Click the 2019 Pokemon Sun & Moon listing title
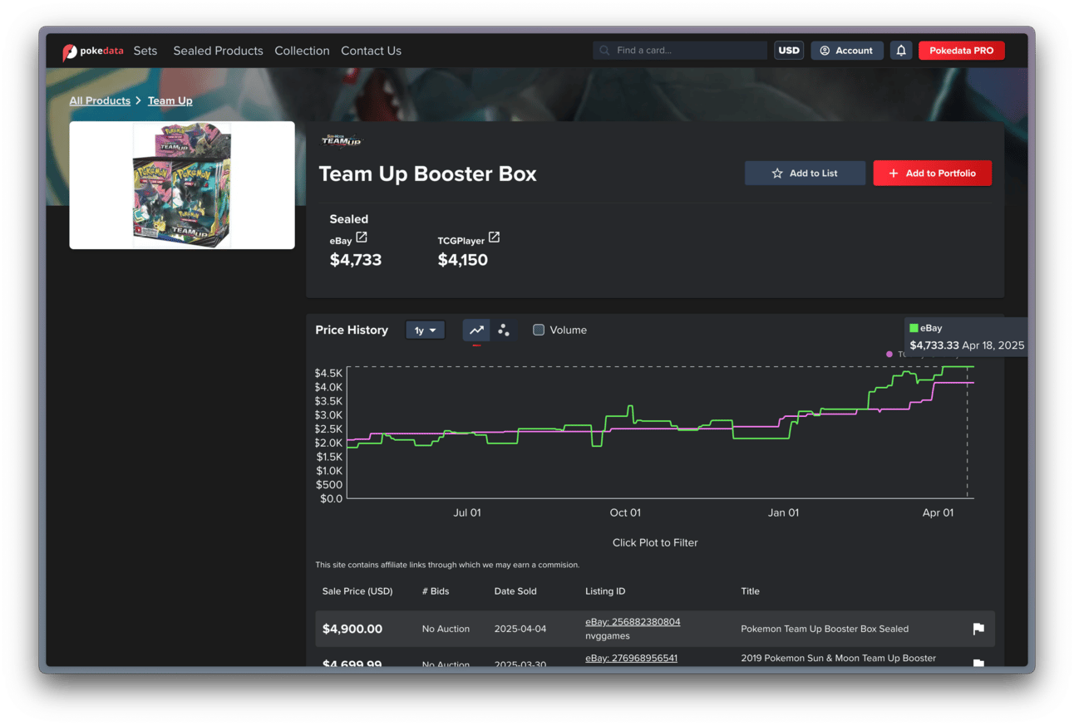 838,658
